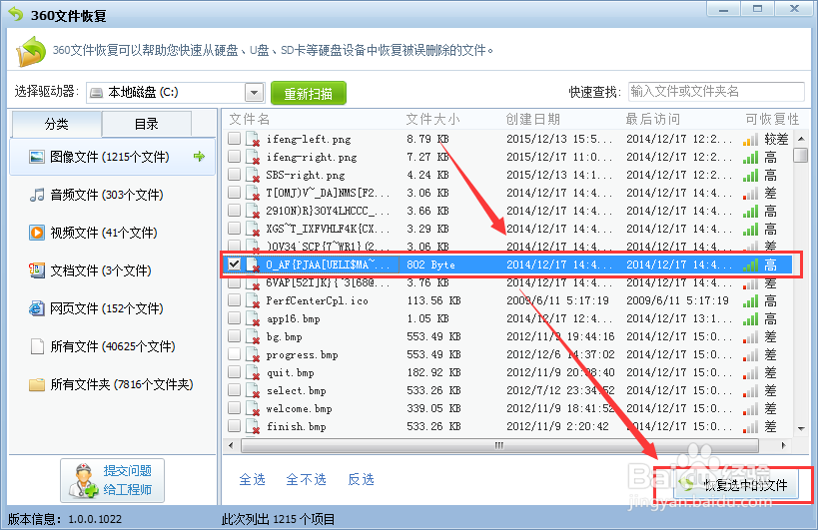Image resolution: width=818 pixels, height=530 pixels.
Task: Select the welcome.bmp file name
Action: (x=299, y=408)
